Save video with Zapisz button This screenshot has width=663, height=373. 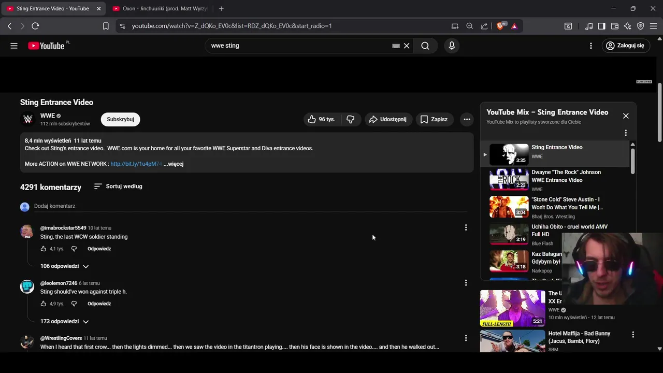(x=434, y=119)
